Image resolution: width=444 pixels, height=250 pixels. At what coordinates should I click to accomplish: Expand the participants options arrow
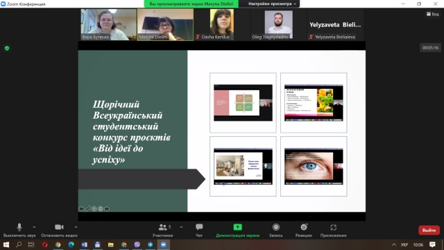181,227
